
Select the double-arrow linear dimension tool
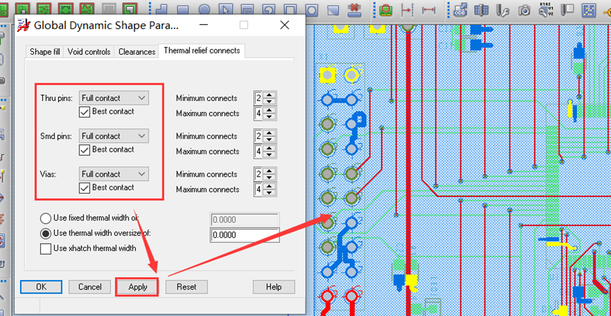tap(428, 10)
